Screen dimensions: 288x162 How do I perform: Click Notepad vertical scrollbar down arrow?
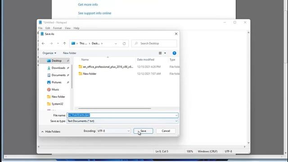[248, 143]
